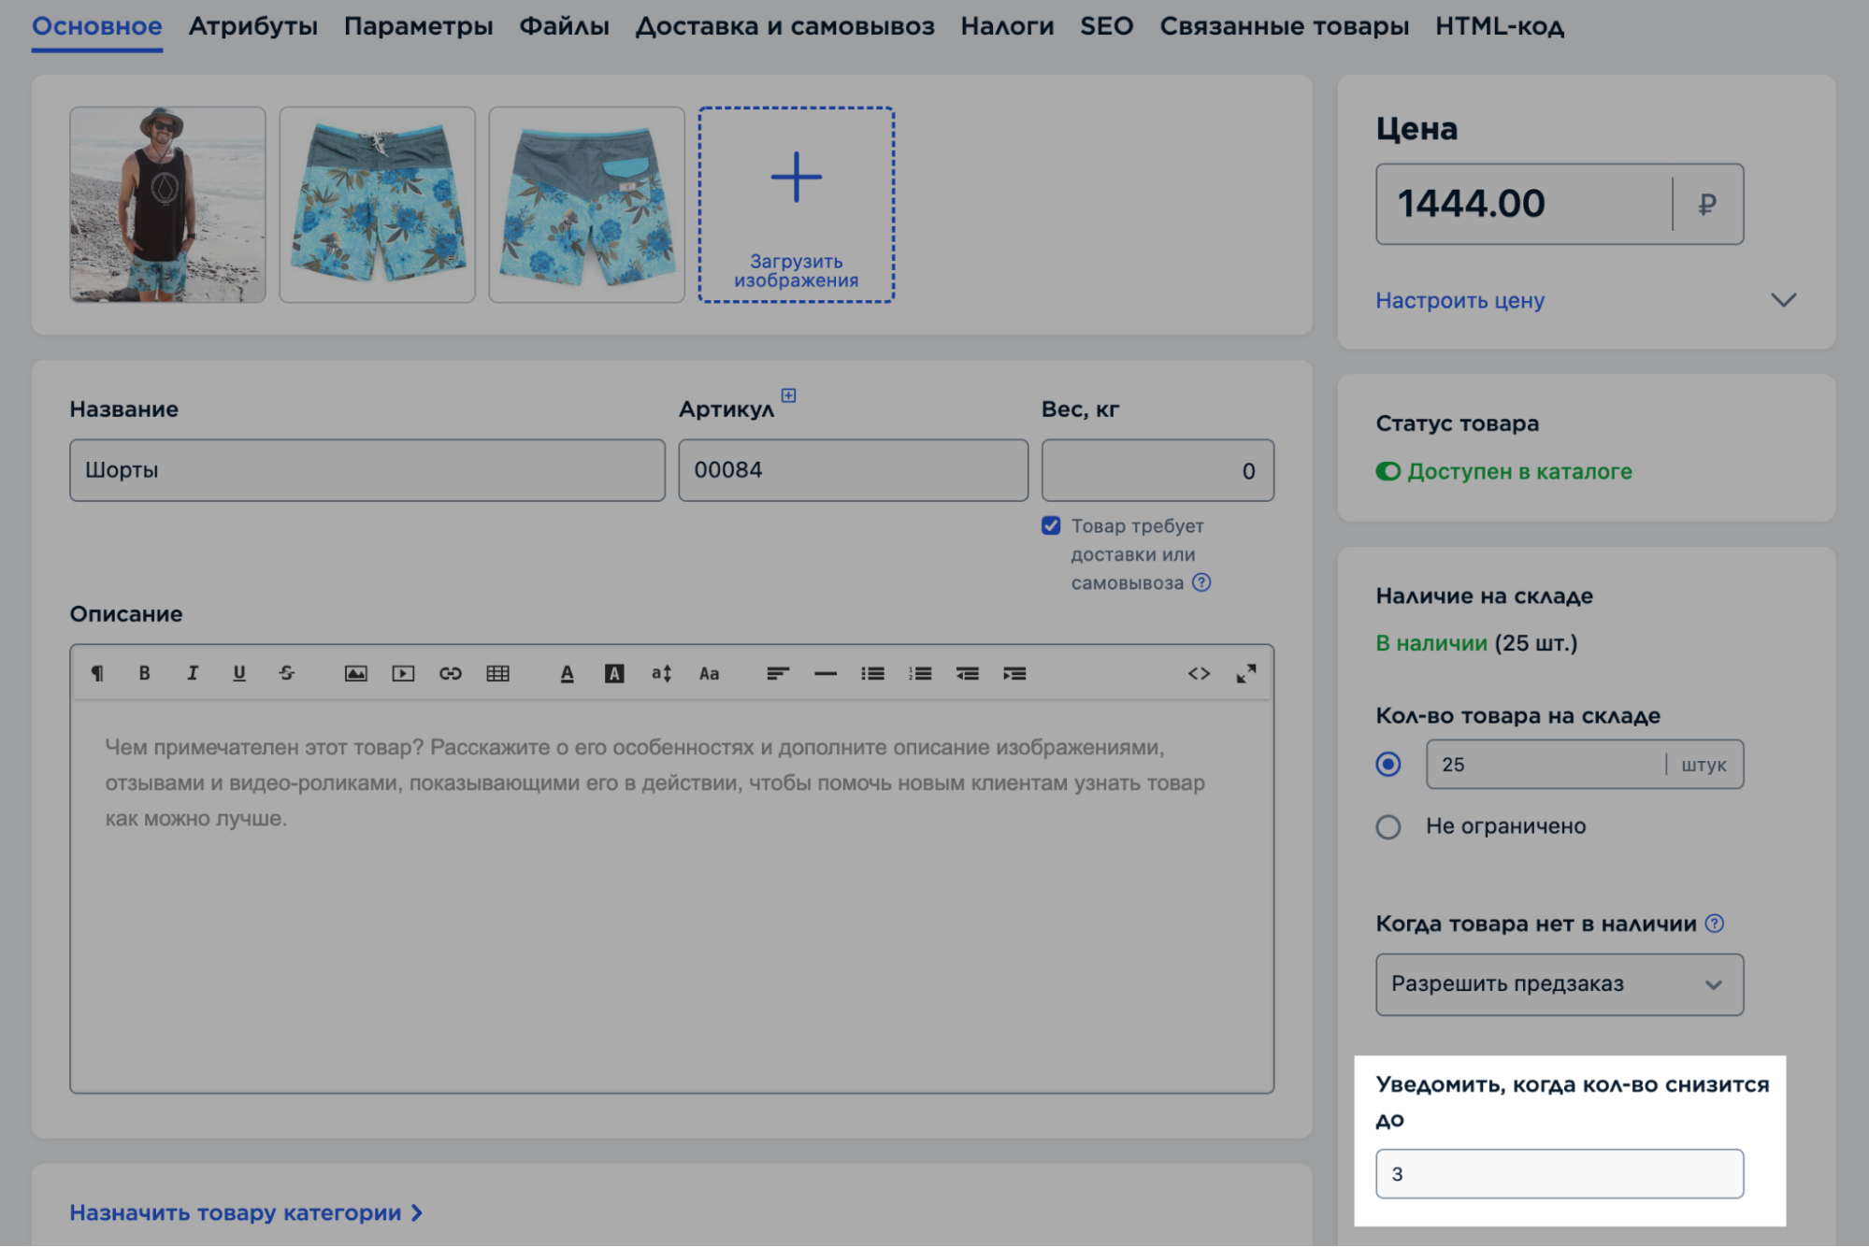
Task: Insert a video into the description
Action: pyautogui.click(x=403, y=673)
